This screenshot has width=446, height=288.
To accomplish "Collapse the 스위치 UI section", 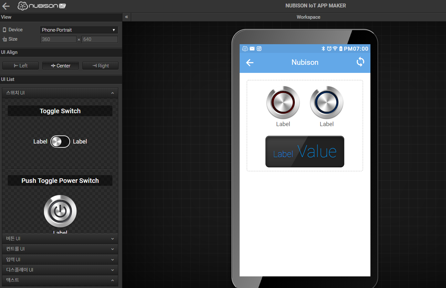I will [60, 93].
